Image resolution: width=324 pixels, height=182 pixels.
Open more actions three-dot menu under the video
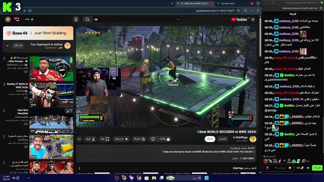click(79, 139)
